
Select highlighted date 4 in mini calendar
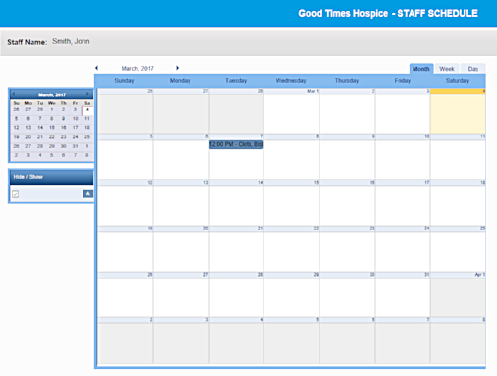pos(87,110)
